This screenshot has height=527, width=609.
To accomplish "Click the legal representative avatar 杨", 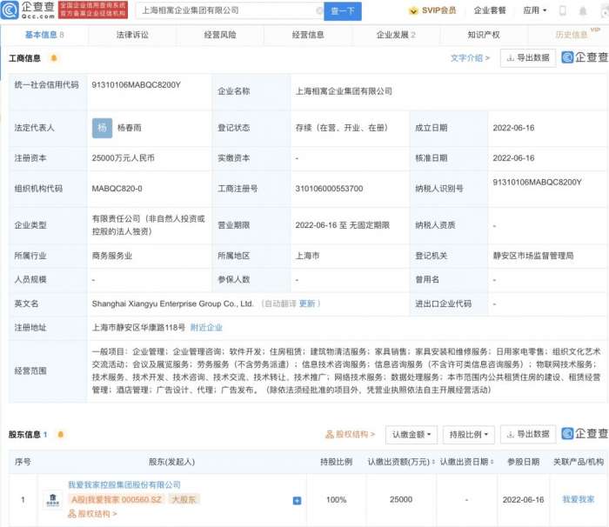I will pos(102,127).
